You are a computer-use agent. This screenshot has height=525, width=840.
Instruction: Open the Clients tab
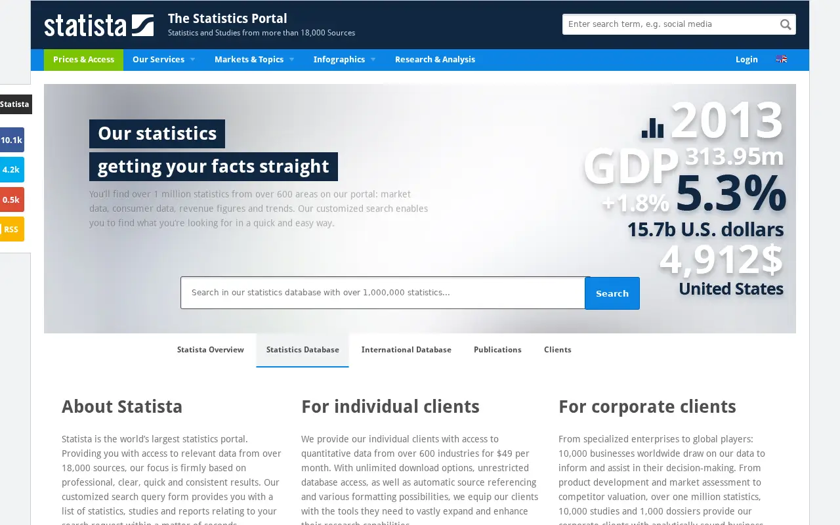point(558,350)
